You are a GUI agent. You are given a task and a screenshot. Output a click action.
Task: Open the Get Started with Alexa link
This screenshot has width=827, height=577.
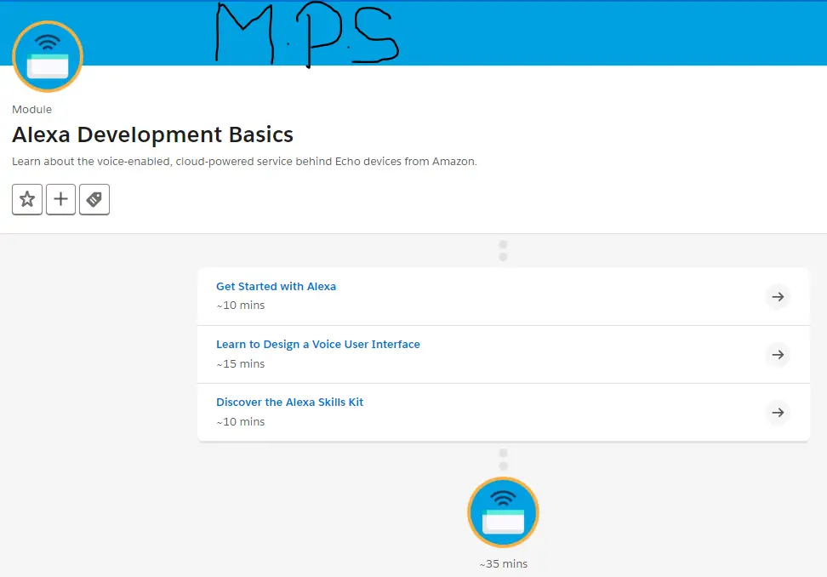(276, 287)
